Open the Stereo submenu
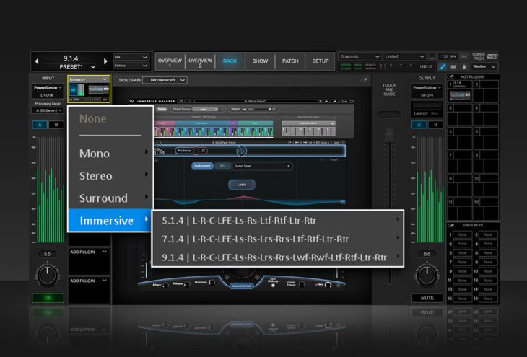Image resolution: width=527 pixels, height=357 pixels. 110,176
